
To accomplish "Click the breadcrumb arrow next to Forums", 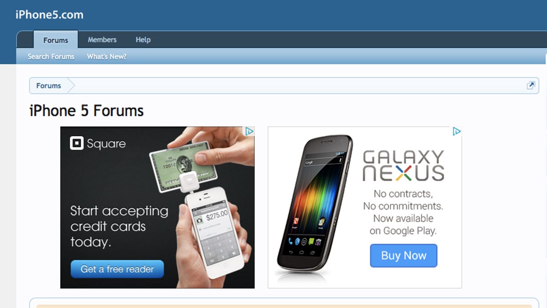I will [x=71, y=85].
